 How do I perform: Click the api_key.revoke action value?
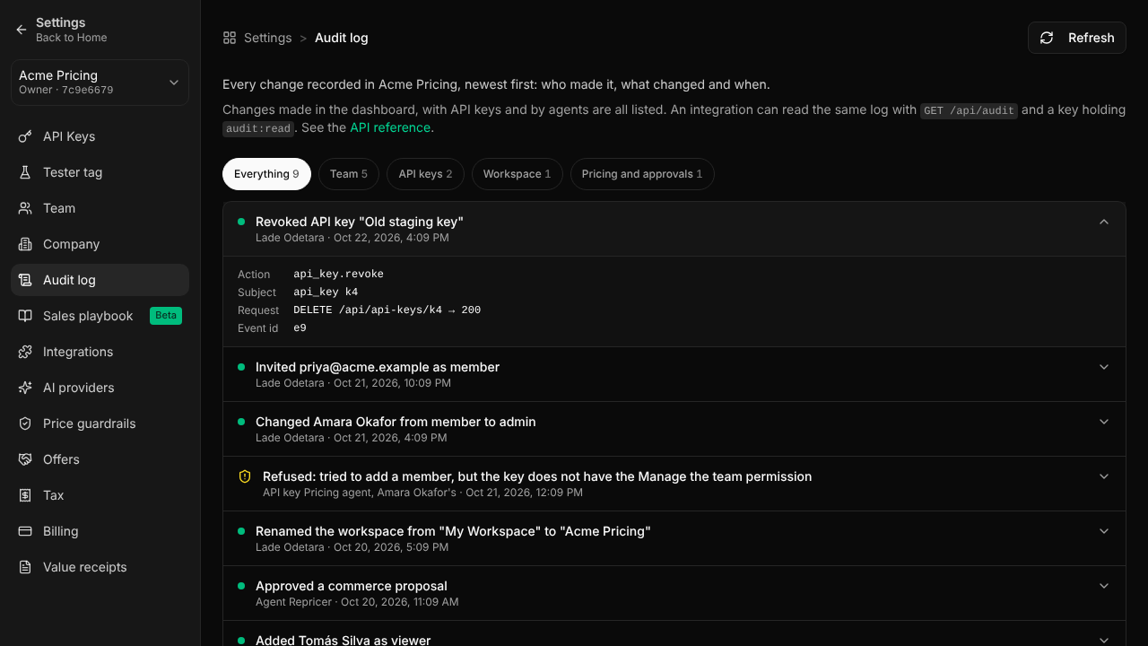(338, 274)
